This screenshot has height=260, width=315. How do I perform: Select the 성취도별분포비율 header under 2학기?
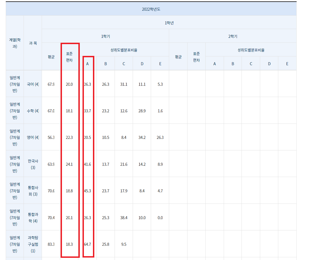pos(251,50)
